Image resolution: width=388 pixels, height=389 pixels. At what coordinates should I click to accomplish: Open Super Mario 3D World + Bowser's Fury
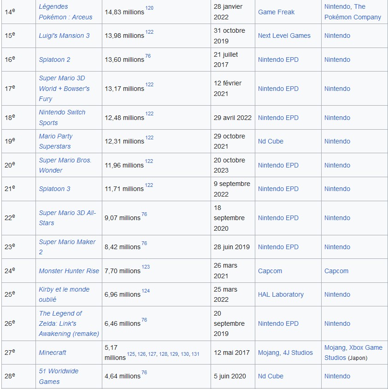64,89
